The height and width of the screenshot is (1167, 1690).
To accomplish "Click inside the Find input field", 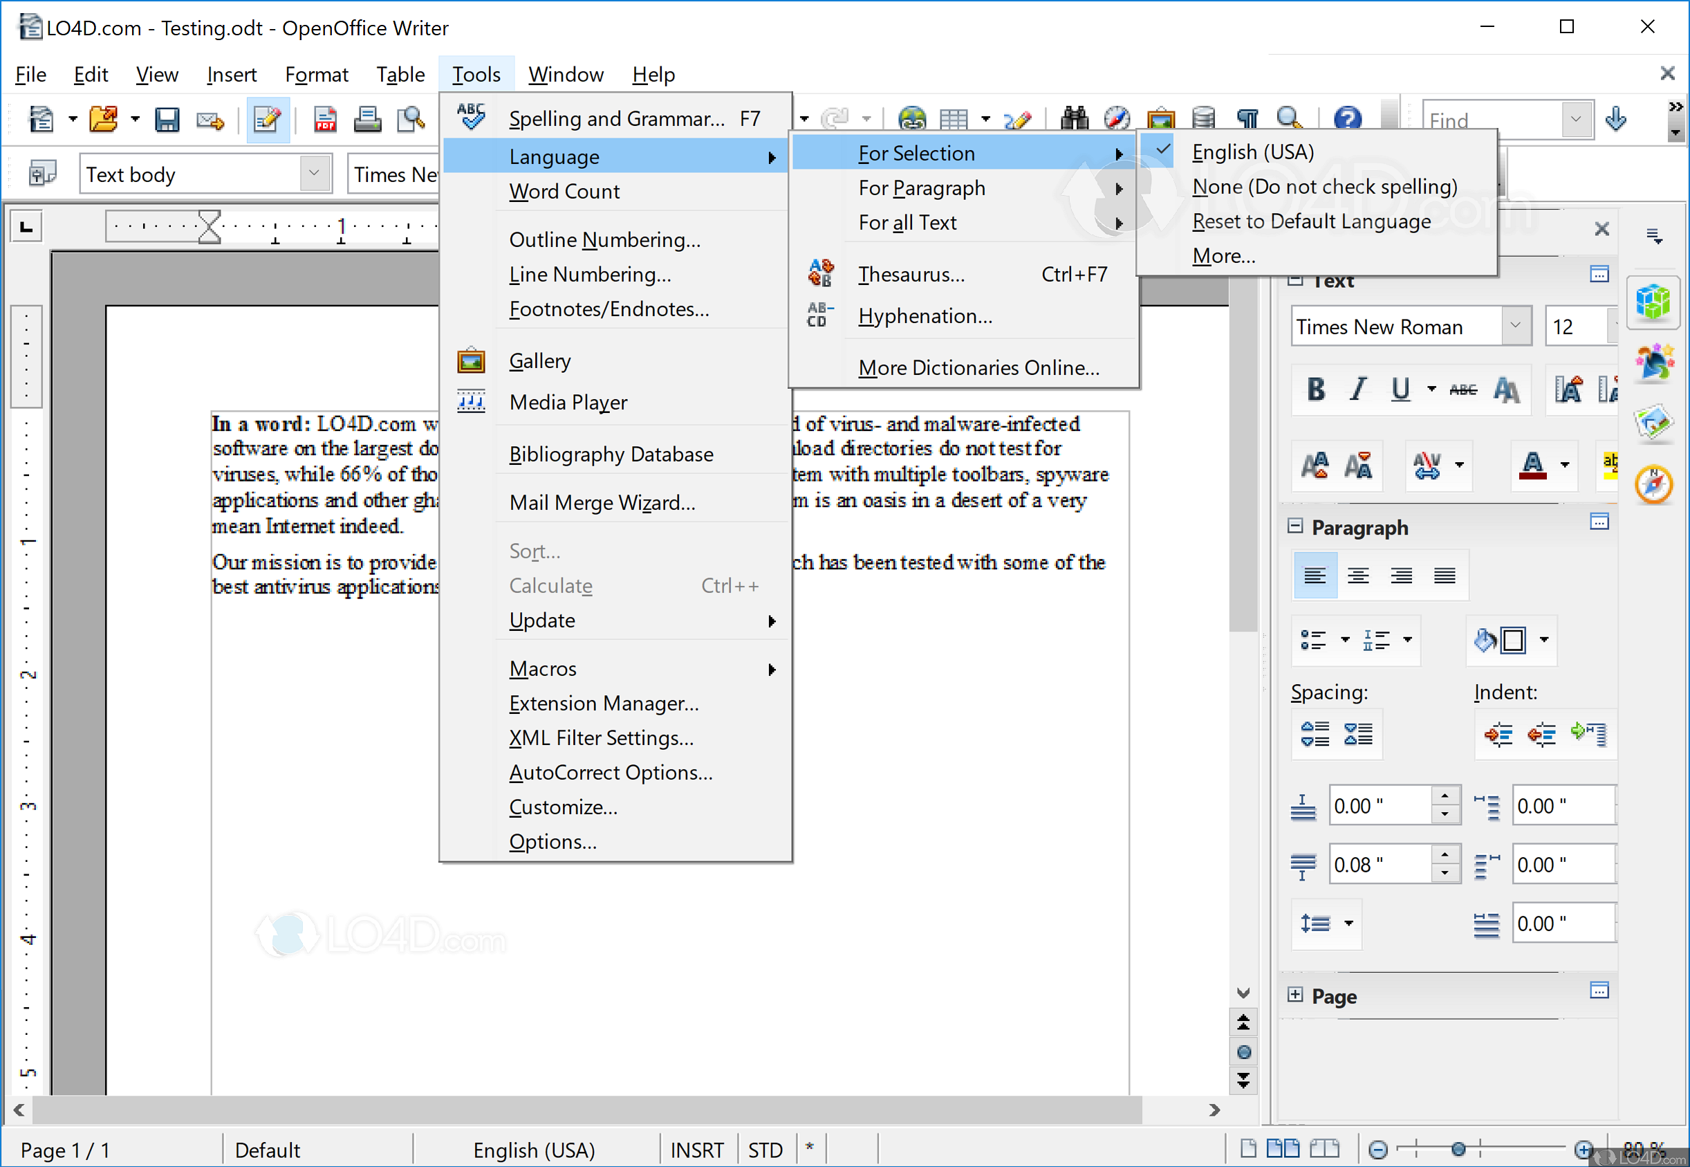I will [1491, 119].
